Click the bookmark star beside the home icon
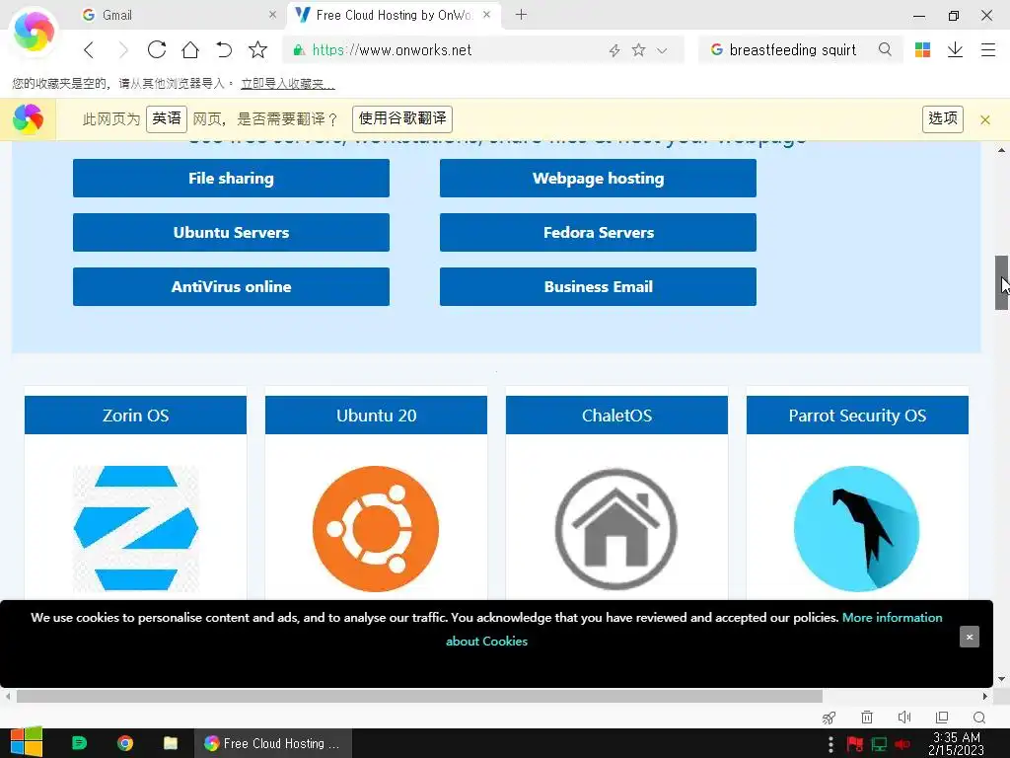Image resolution: width=1010 pixels, height=758 pixels. click(x=257, y=49)
